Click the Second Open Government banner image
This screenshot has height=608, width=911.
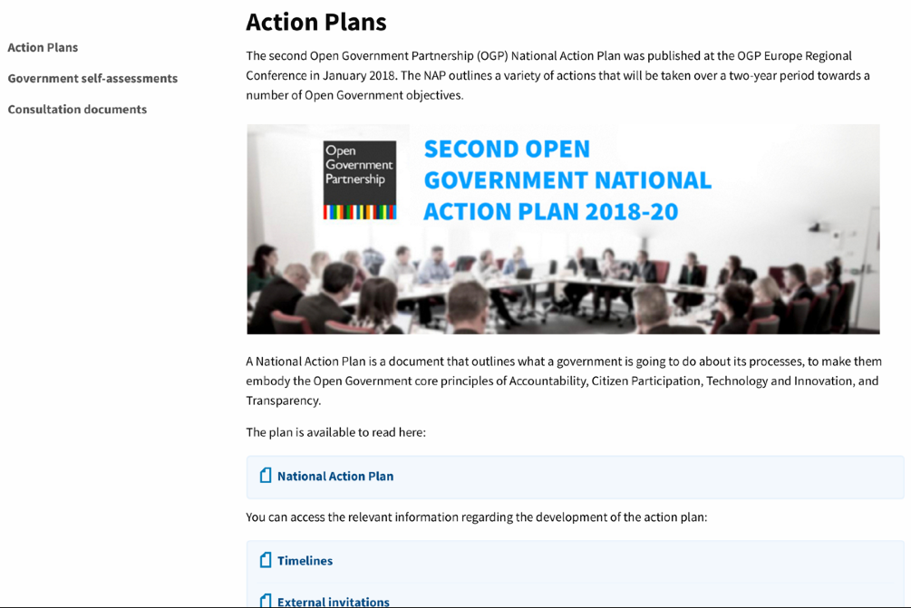click(x=563, y=229)
